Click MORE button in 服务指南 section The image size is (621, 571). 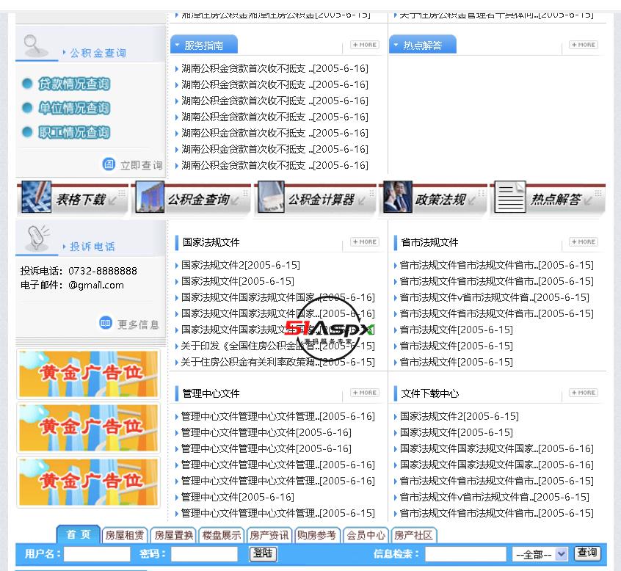point(365,45)
